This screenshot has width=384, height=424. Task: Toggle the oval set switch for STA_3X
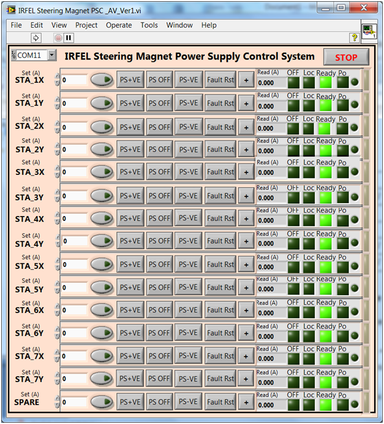(102, 172)
